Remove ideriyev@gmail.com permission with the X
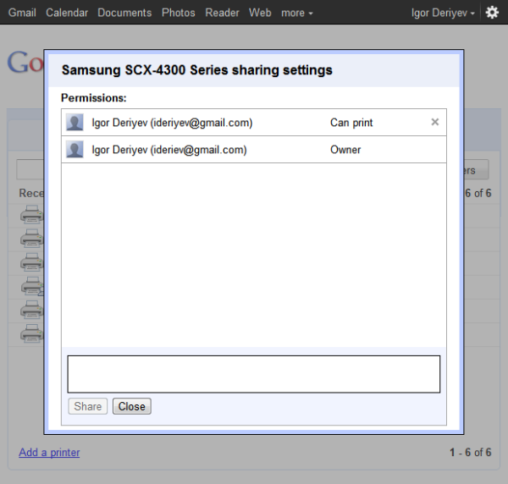 click(x=435, y=122)
